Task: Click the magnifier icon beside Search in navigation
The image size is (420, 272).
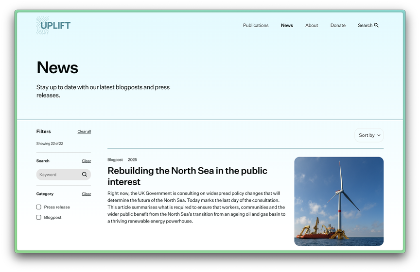Action: (376, 25)
